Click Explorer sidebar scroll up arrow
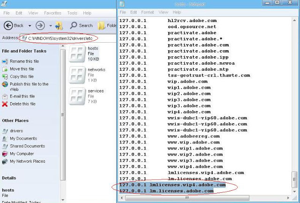300x203 pixels. point(63,46)
